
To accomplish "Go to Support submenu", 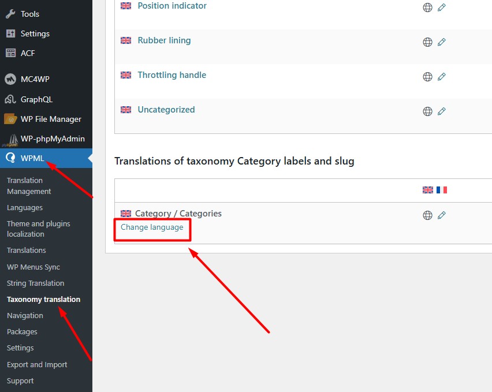I will pos(20,381).
